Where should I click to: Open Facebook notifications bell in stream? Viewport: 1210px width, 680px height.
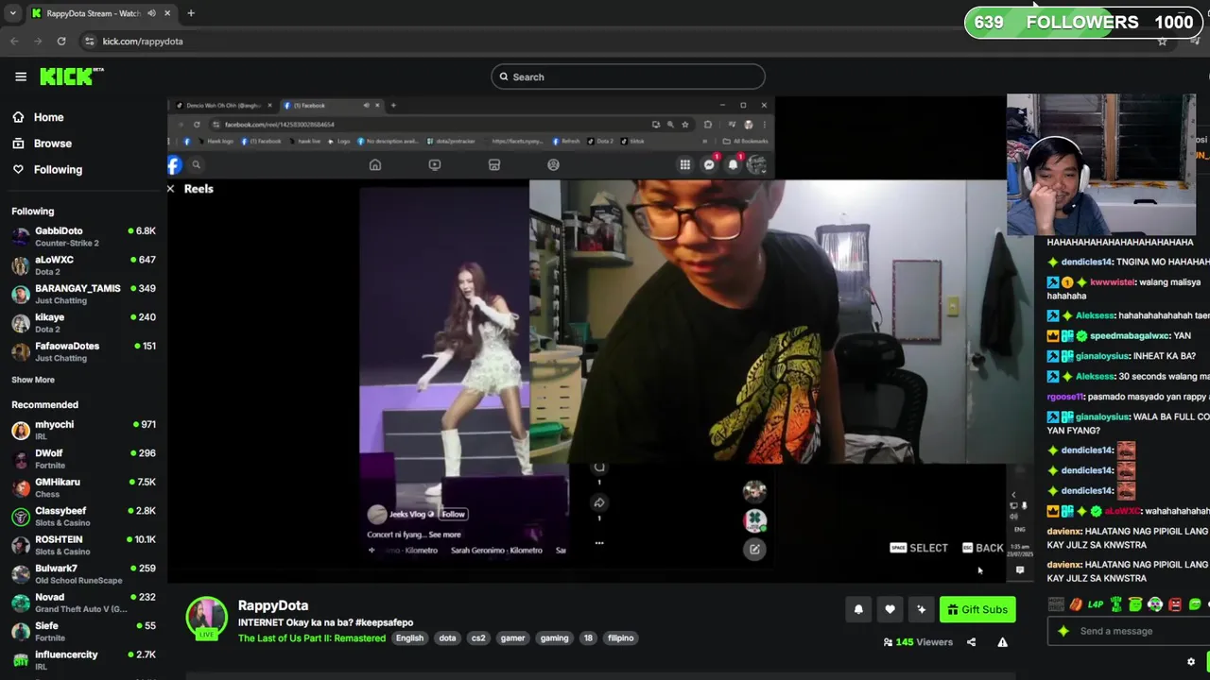click(733, 165)
